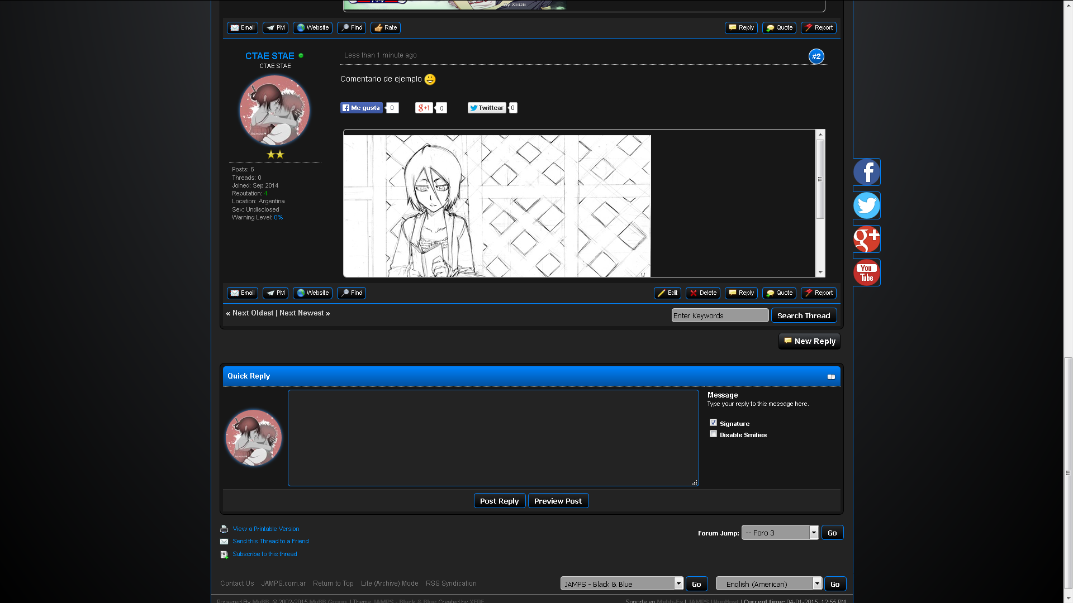
Task: Click the Google +1 button in the post
Action: [424, 108]
